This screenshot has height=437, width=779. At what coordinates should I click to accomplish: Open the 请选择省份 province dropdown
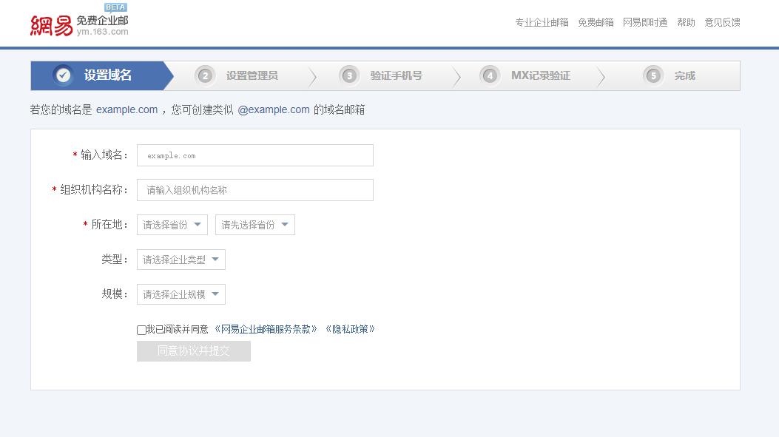click(172, 224)
